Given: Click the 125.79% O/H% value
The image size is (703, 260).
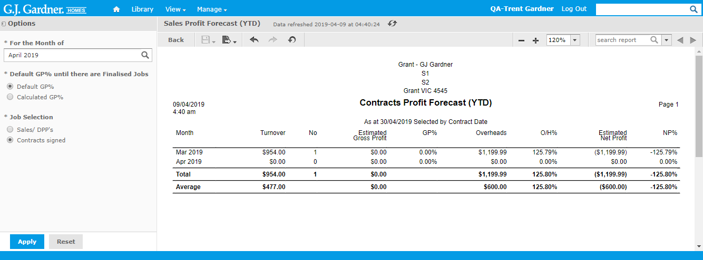Looking at the screenshot, I should click(544, 152).
